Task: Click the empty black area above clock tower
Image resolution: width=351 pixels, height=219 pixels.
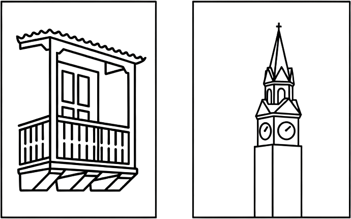Action: (229, 31)
